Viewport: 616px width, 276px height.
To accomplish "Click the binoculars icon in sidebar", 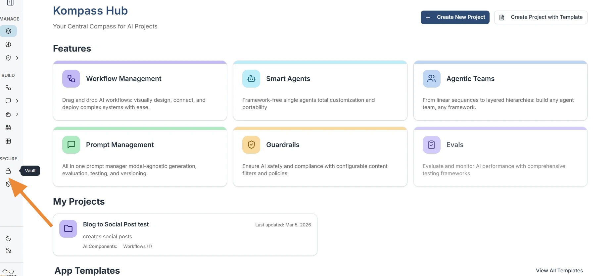I will (8, 128).
